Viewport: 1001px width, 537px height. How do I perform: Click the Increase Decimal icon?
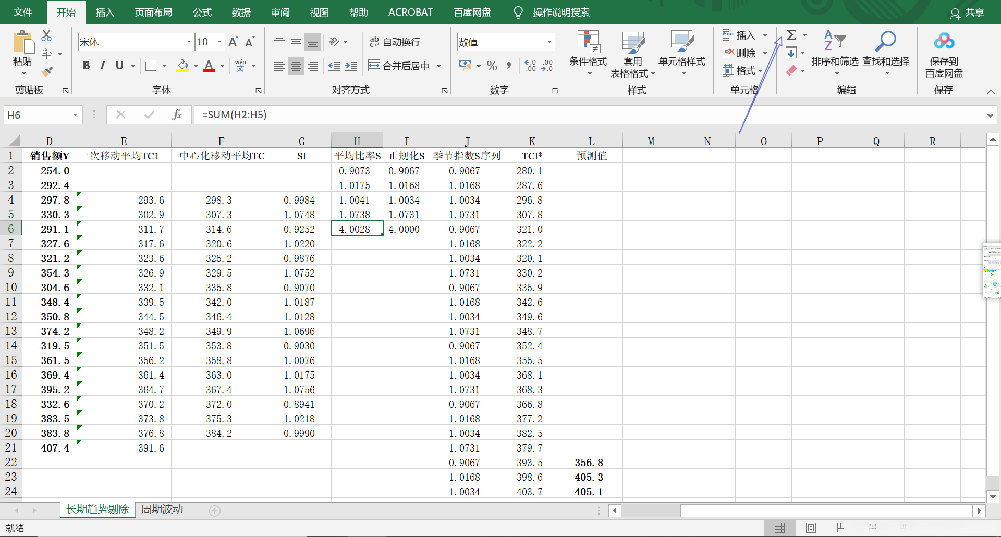(x=530, y=66)
